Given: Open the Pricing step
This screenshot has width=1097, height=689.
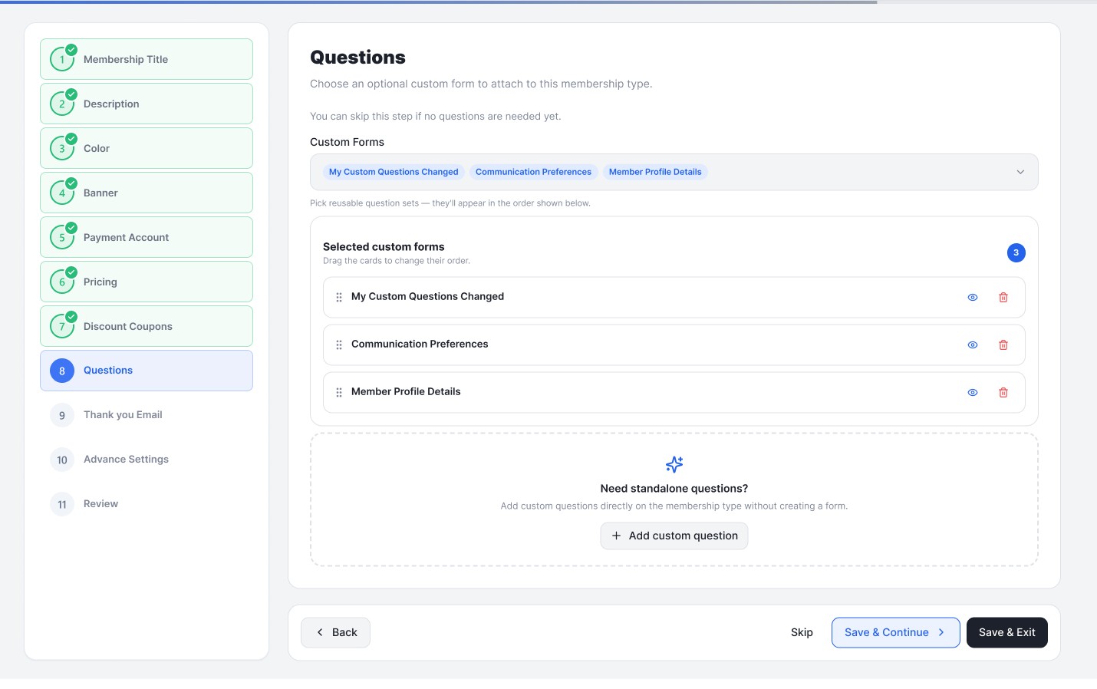Looking at the screenshot, I should (147, 282).
